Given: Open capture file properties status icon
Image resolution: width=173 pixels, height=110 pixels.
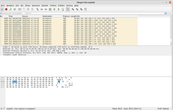Looking at the screenshot, I should pos(4,109).
